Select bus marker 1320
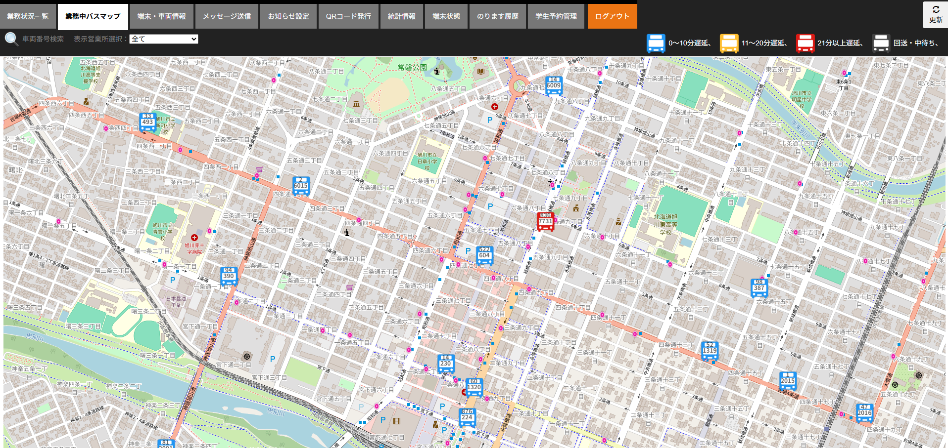 pos(474,387)
